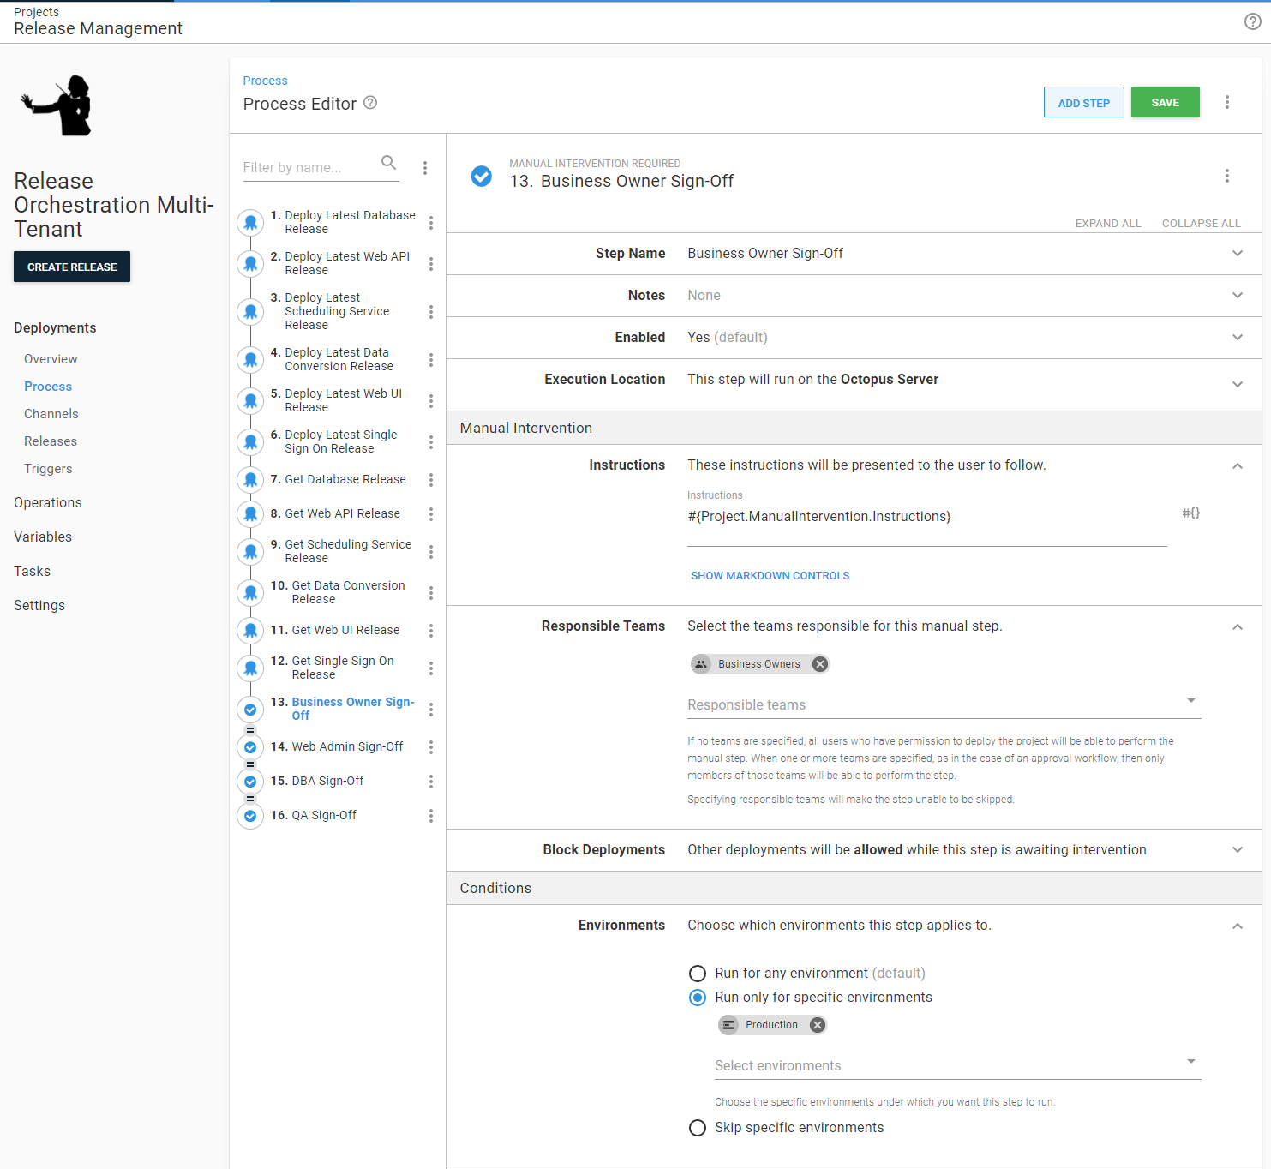
Task: Go to Projects via the breadcrumb
Action: [36, 11]
